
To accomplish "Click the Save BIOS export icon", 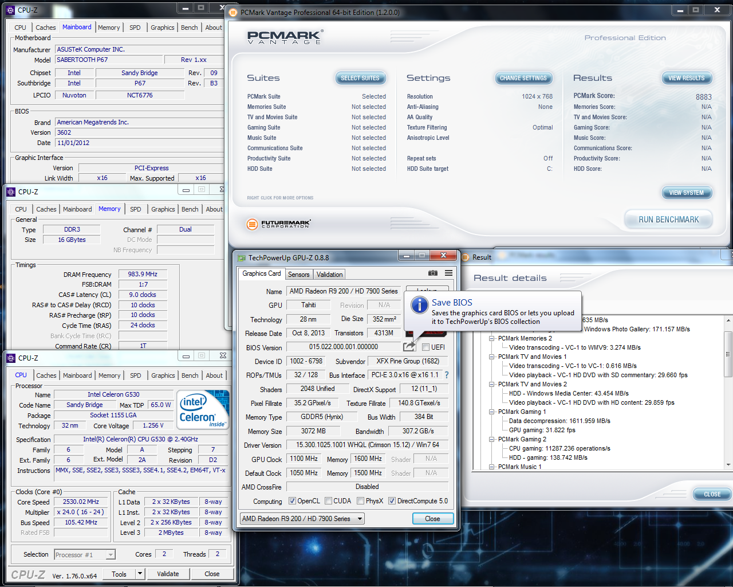I will pos(409,346).
